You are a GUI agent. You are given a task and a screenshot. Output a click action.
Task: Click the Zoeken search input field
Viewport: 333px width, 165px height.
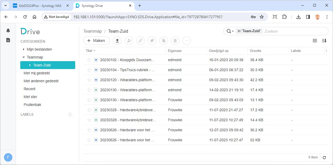[295, 31]
